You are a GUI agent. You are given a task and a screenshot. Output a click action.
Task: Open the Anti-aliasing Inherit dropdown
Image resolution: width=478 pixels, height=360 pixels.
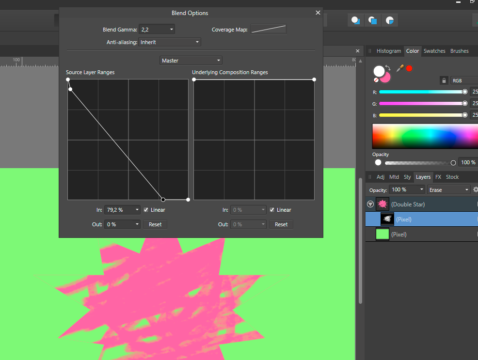point(170,42)
